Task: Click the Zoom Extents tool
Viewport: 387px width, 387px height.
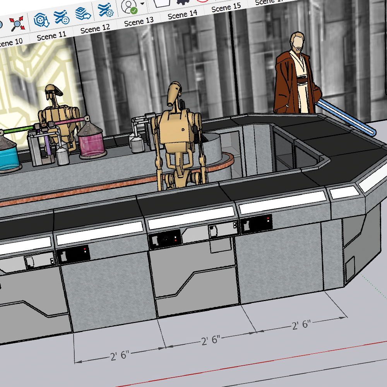Action: 17,24
